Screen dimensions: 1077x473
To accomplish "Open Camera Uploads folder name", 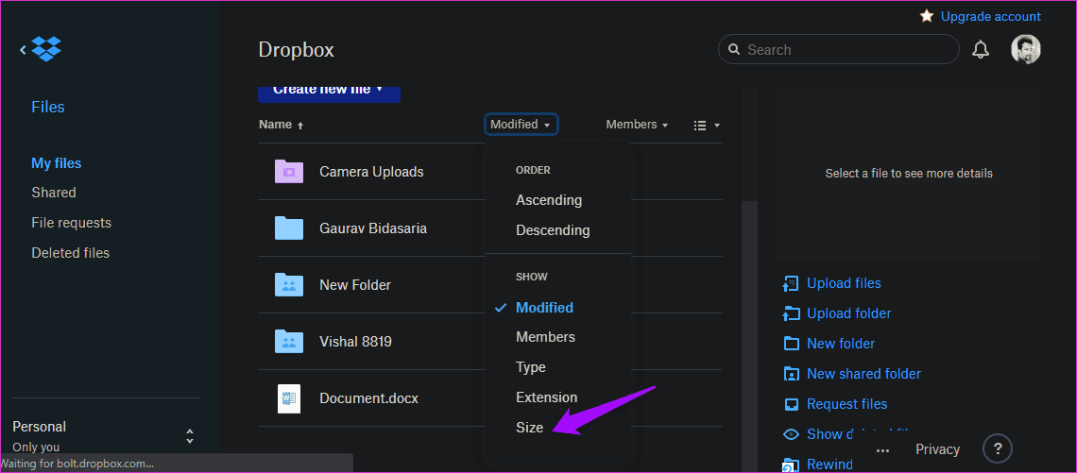I will coord(371,172).
